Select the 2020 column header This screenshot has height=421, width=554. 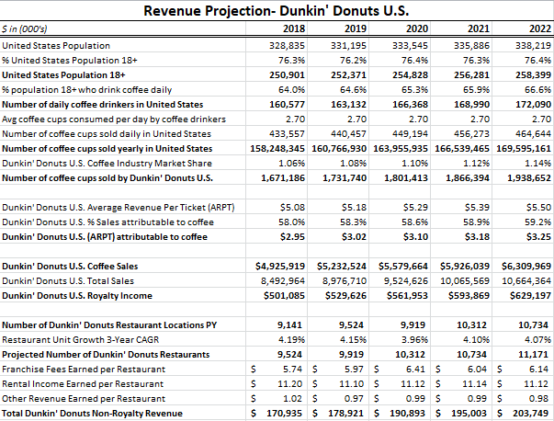click(417, 28)
